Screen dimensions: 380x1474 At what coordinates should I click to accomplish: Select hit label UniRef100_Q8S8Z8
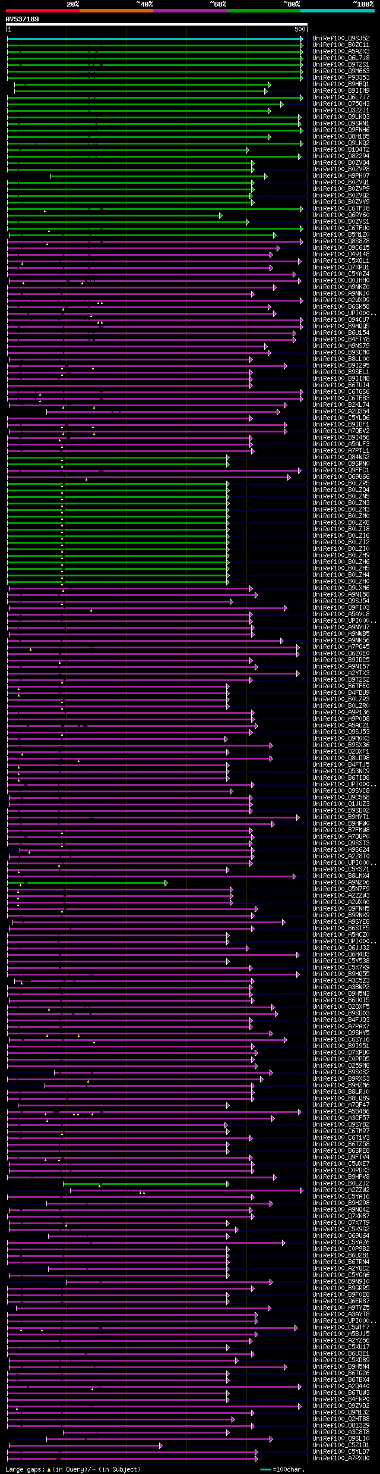point(341,242)
